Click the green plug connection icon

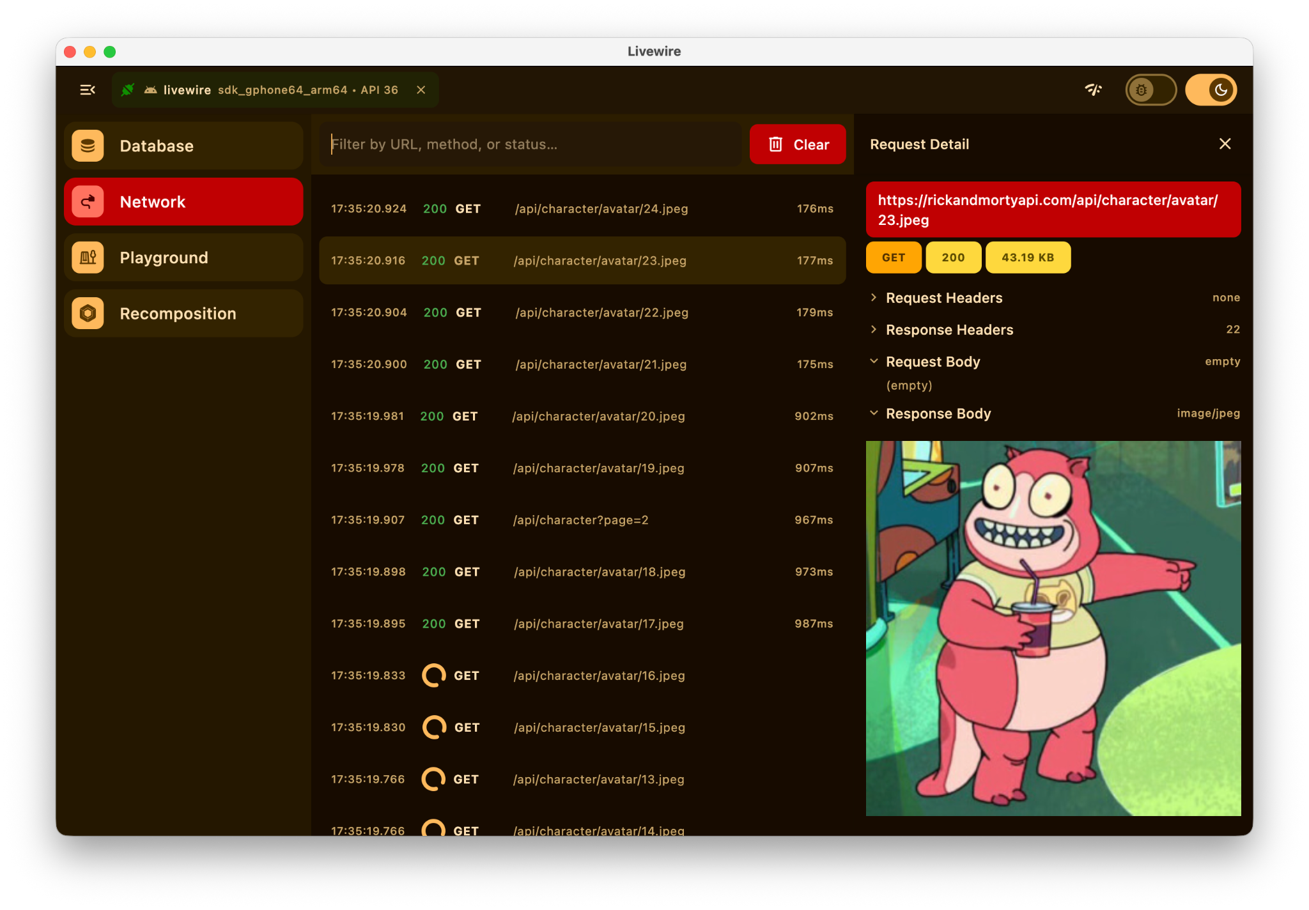(x=128, y=90)
